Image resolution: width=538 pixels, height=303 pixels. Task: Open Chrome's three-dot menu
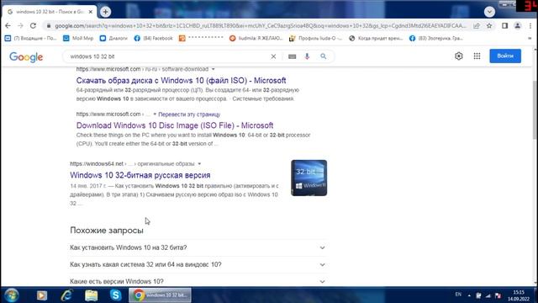tap(530, 26)
